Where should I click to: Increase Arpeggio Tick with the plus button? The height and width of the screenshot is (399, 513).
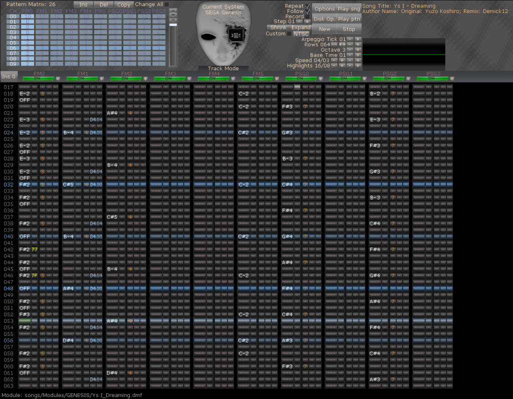[x=358, y=39]
